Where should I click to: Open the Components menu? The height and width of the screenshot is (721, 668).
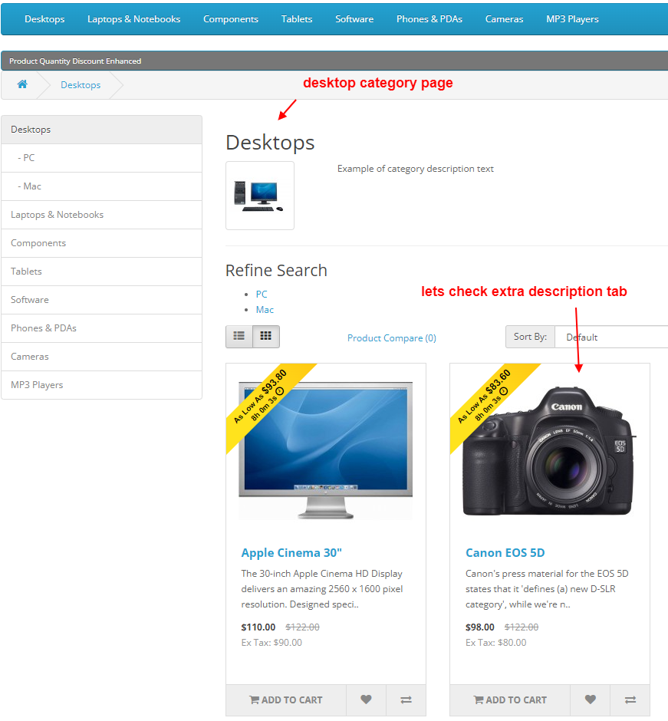coord(230,18)
